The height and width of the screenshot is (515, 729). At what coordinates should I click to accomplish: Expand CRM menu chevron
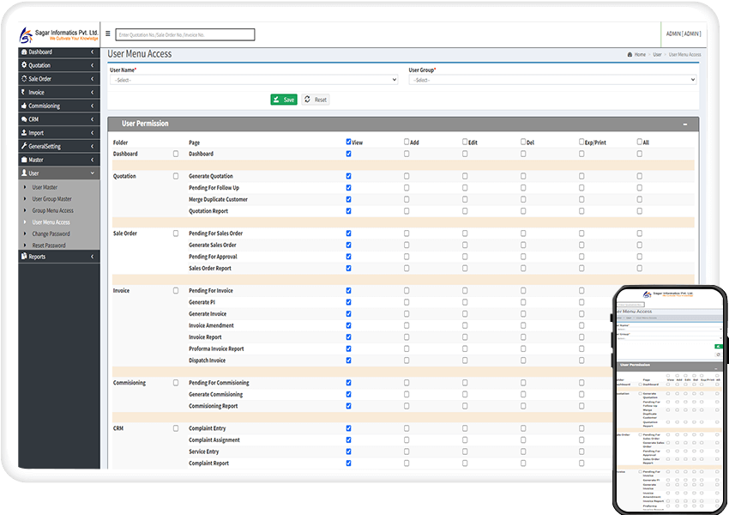pos(92,119)
